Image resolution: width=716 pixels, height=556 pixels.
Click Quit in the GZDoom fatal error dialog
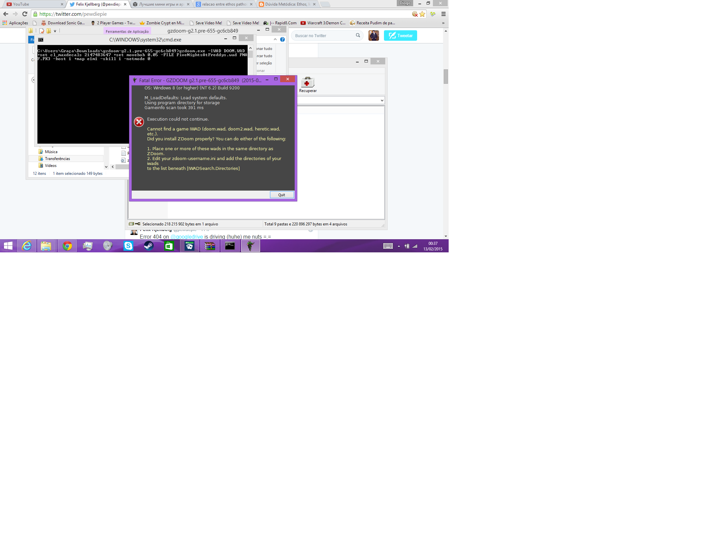point(281,195)
